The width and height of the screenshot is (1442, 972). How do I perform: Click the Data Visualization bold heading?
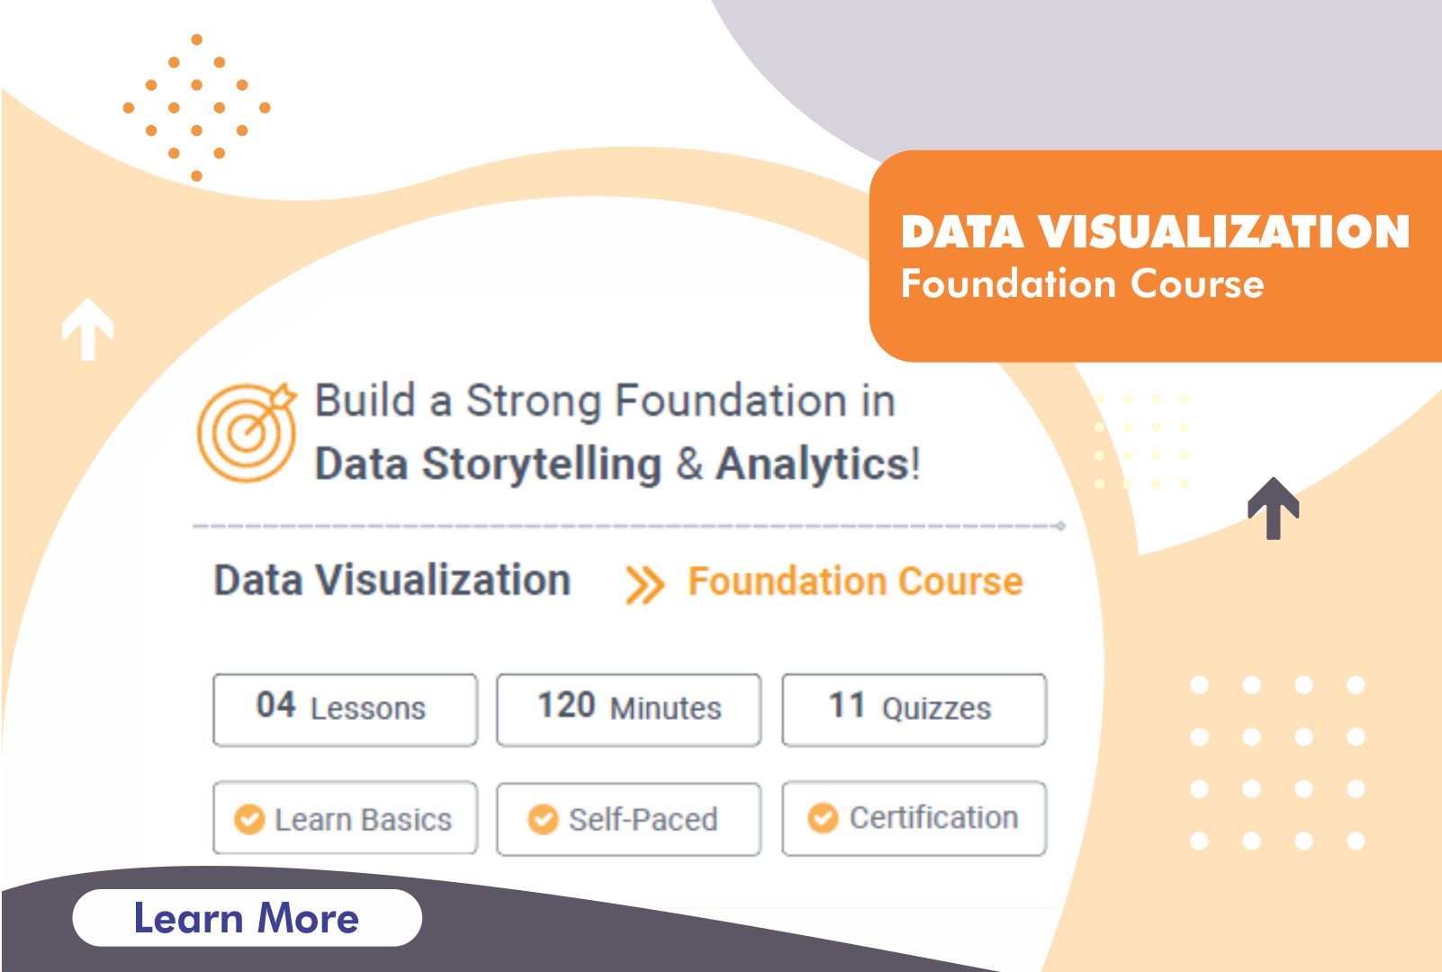392,580
